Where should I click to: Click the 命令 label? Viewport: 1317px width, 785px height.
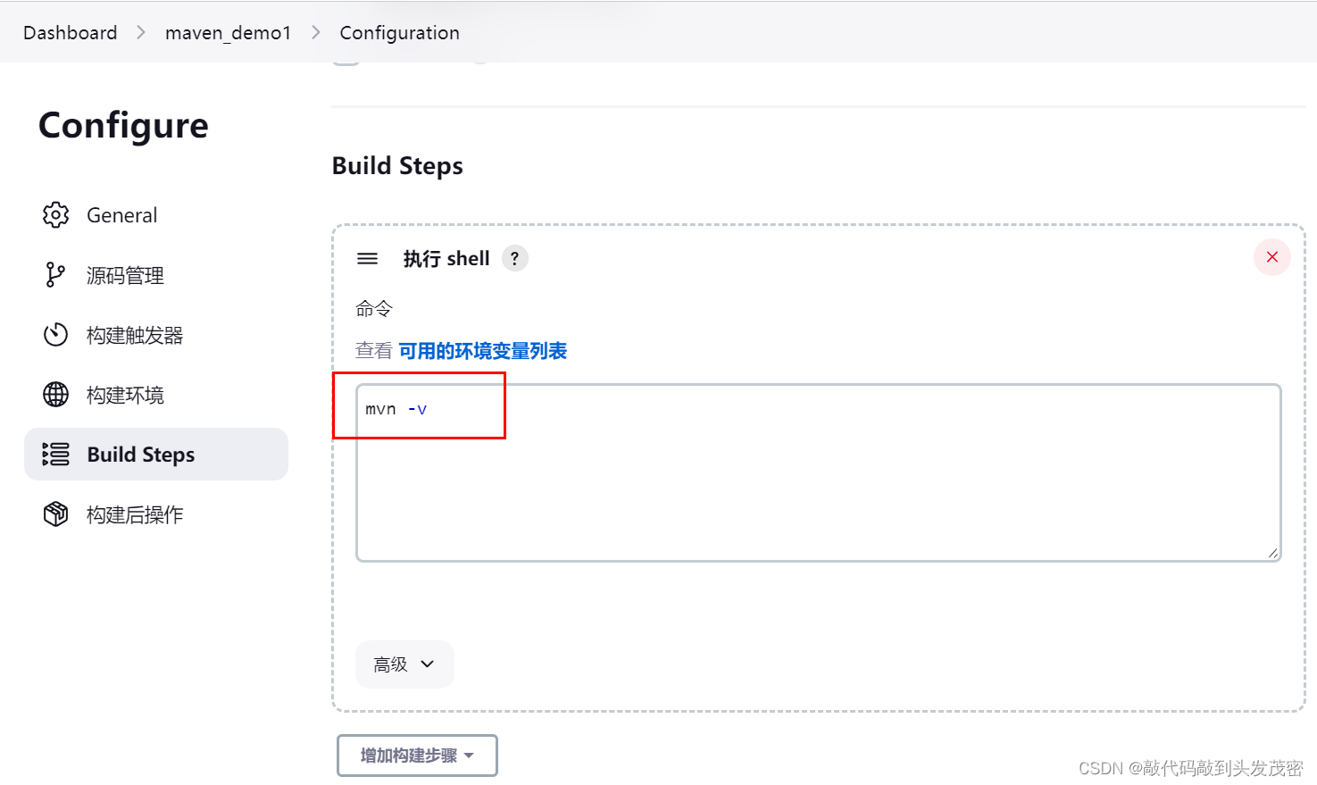click(374, 309)
